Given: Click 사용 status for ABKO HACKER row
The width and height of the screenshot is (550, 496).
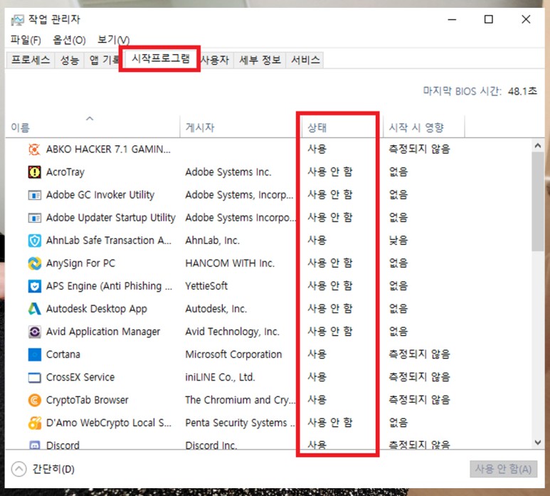Looking at the screenshot, I should [x=317, y=149].
